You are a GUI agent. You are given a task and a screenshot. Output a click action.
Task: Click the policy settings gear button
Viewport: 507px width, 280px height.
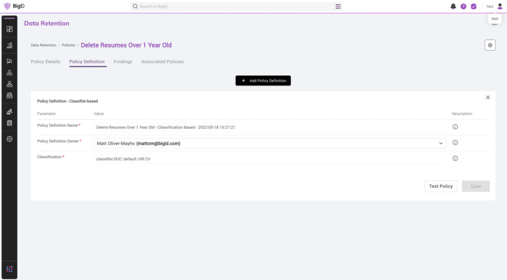pos(490,45)
